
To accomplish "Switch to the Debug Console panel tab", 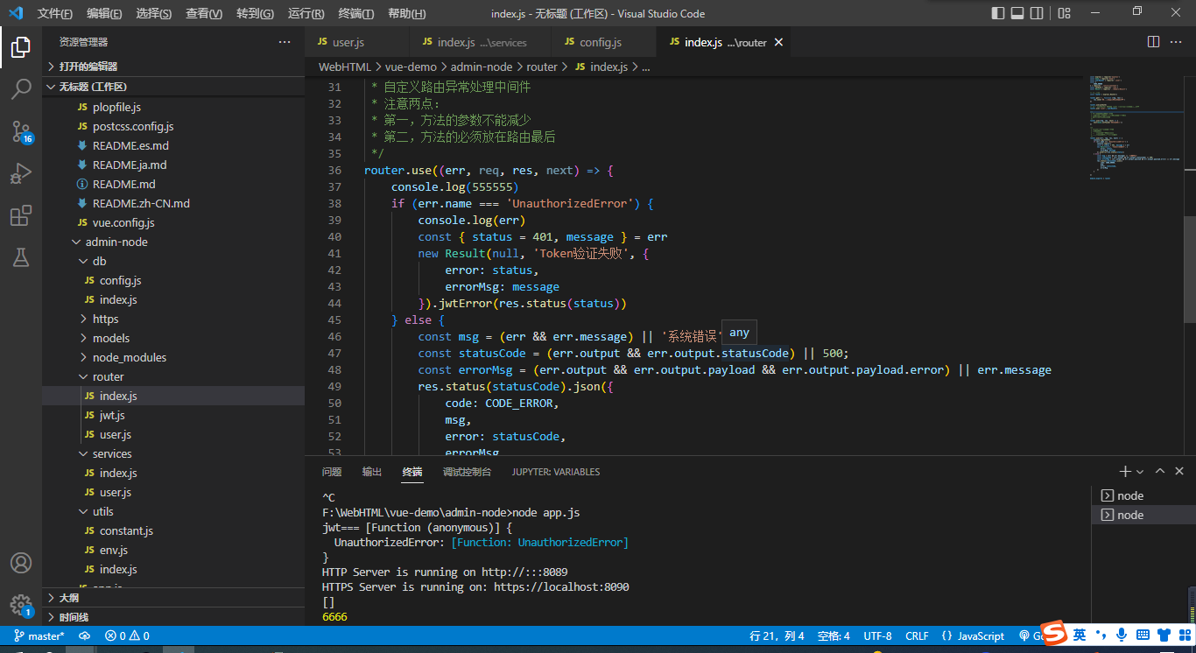I will pos(467,472).
